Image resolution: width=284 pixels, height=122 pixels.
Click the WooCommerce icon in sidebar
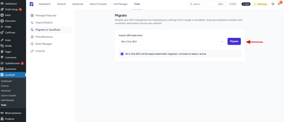point(2,113)
